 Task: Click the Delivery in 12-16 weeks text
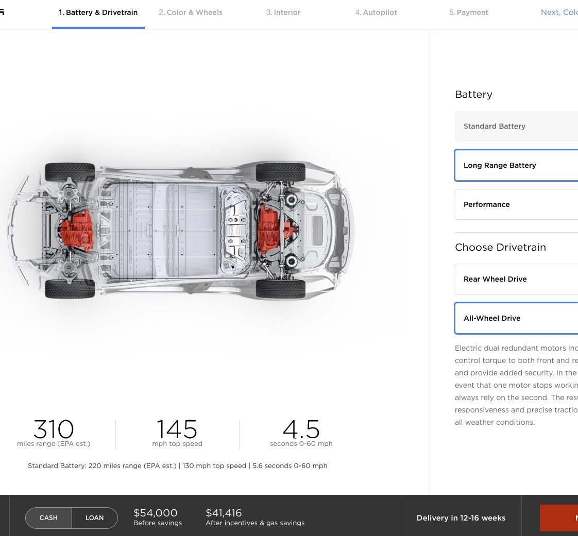[461, 518]
